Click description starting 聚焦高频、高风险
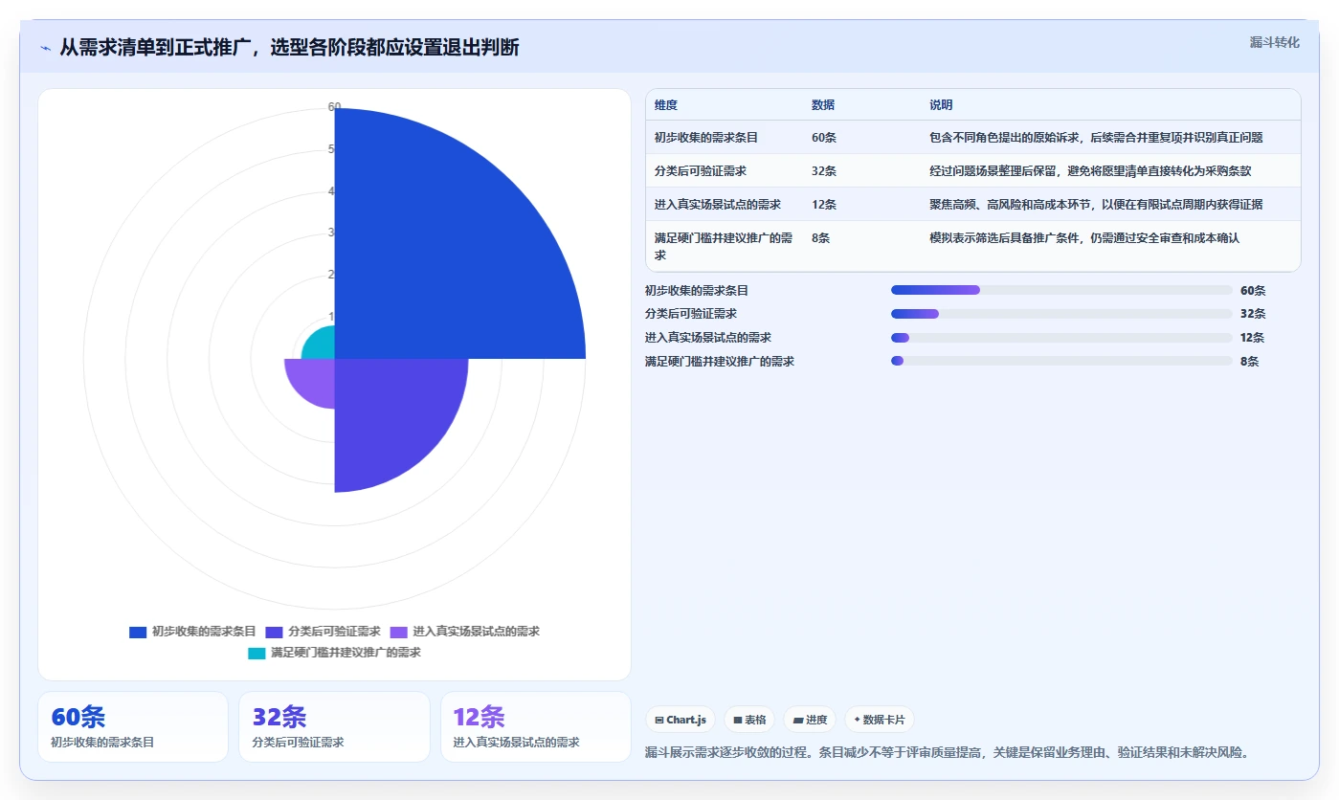1339x800 pixels. click(1096, 205)
